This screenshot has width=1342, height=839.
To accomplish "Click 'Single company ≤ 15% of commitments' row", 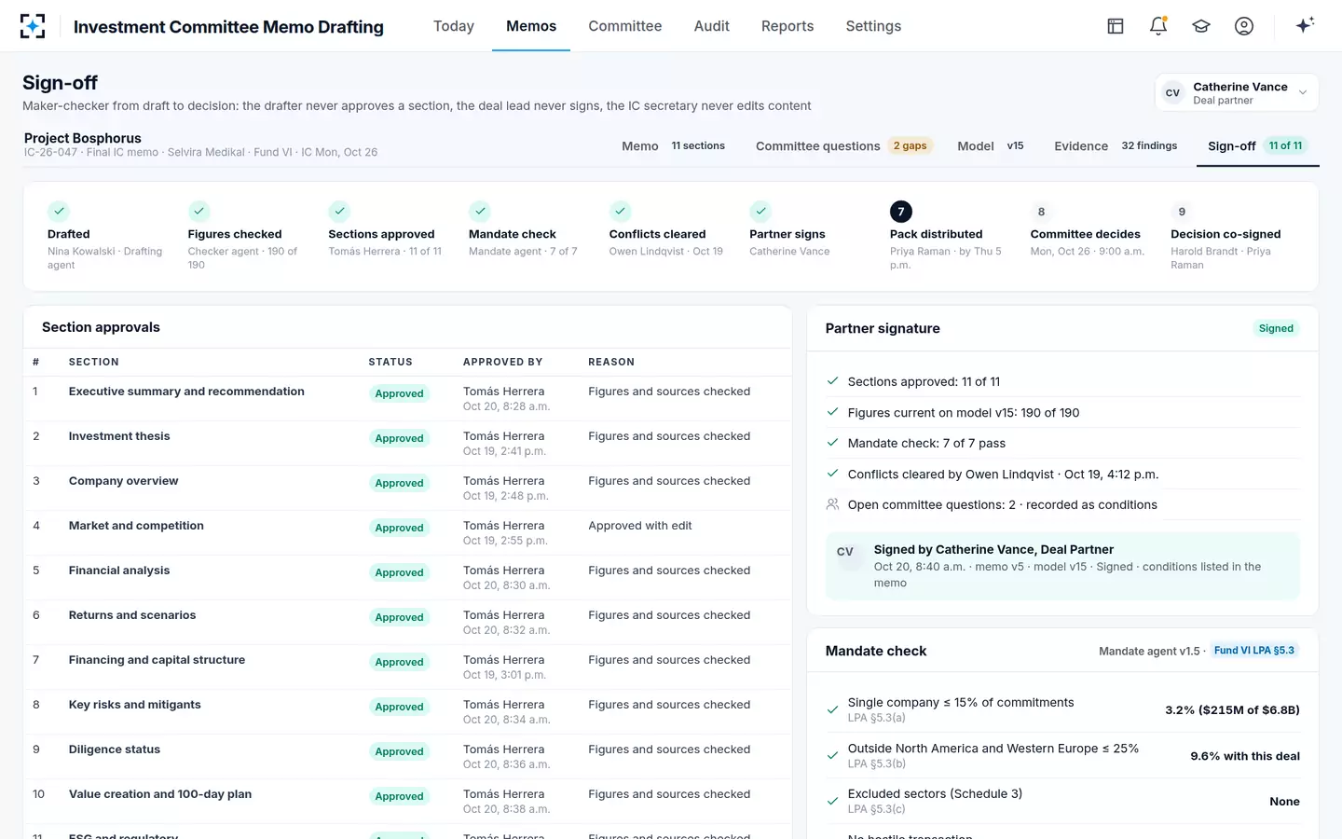I will [x=1062, y=709].
